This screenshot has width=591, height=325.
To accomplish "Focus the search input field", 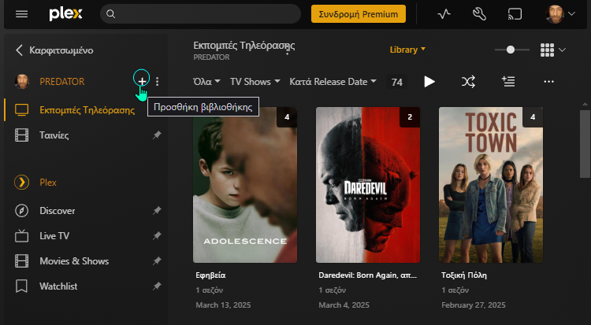I will coord(200,14).
